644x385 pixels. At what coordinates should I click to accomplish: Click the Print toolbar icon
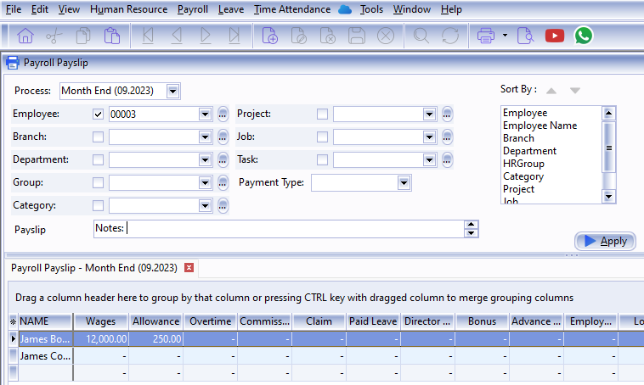click(x=486, y=36)
